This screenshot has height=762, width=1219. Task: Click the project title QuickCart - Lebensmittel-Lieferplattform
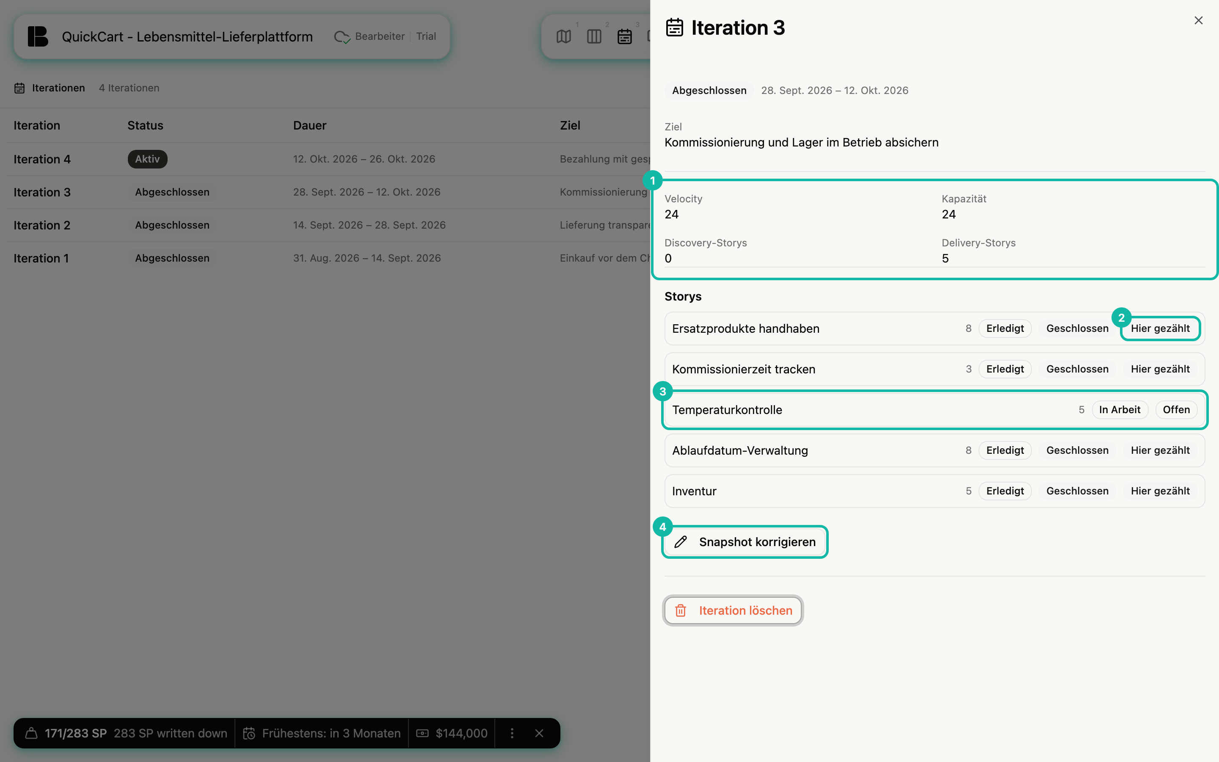188,37
